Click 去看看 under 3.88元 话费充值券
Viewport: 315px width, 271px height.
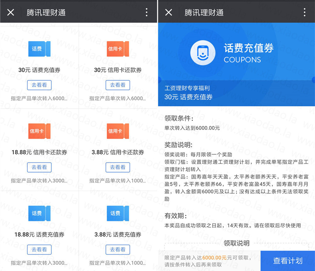[x=118, y=250]
